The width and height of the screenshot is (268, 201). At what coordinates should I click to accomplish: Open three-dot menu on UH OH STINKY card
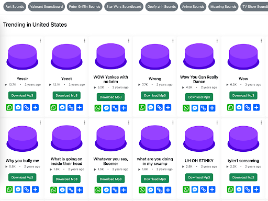point(217,122)
